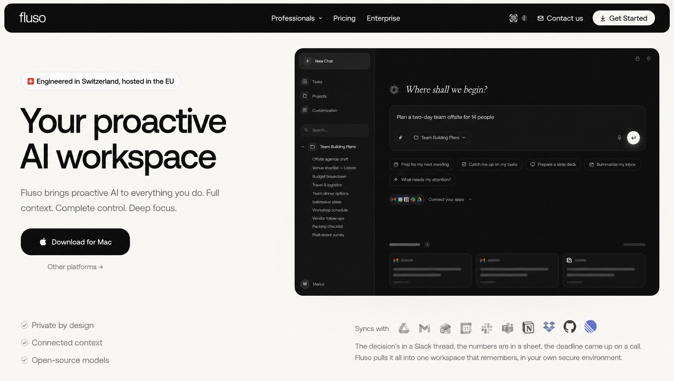Open Travel & logistics chat
Viewport: 674px width, 381px height.
[327, 185]
